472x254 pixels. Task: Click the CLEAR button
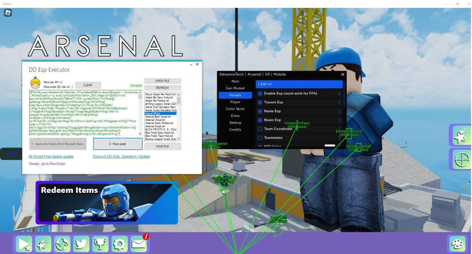88,85
